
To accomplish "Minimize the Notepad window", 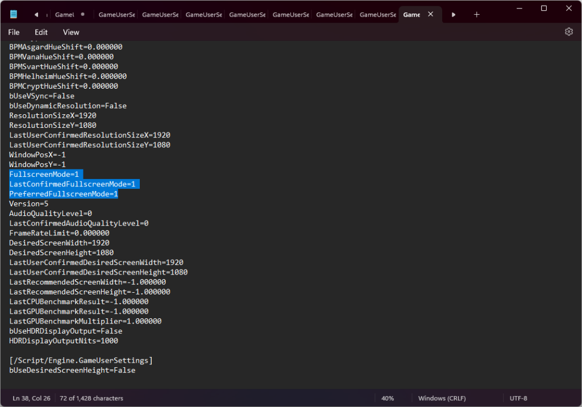I will pyautogui.click(x=519, y=9).
